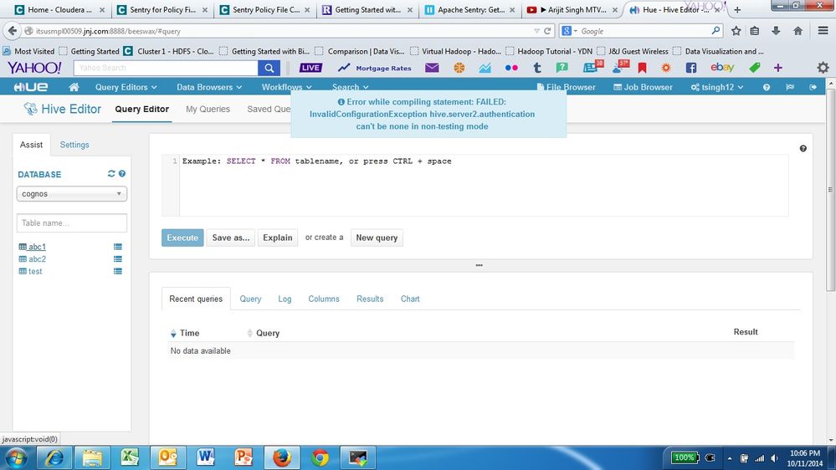
Task: Select the Query results tab
Action: click(250, 299)
